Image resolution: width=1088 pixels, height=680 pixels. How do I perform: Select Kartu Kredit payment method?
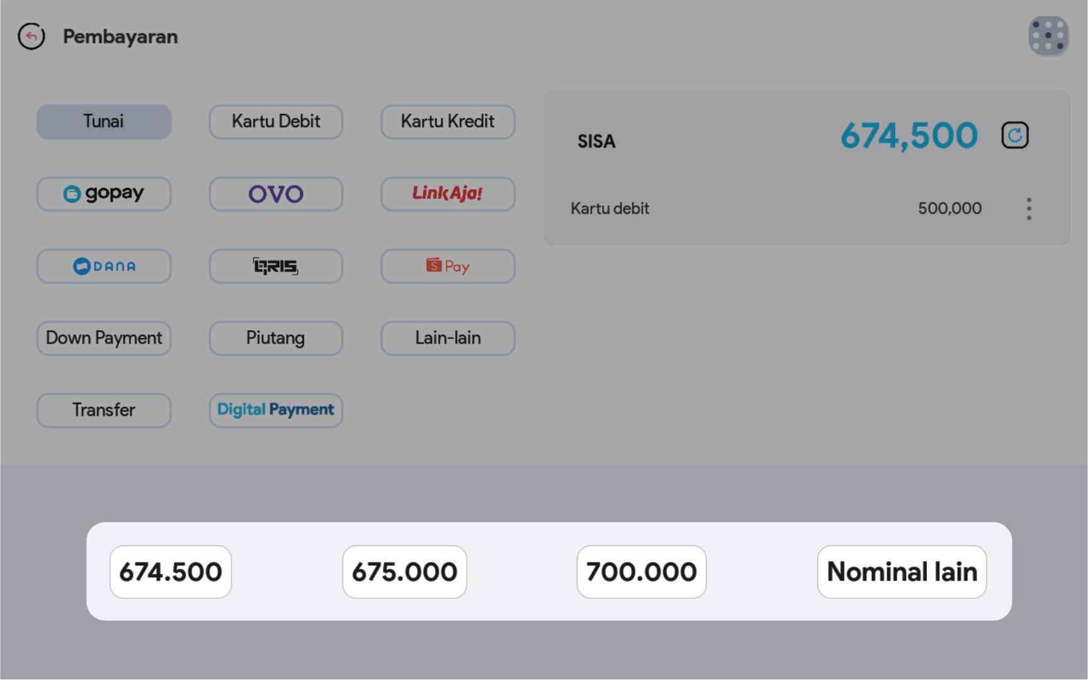(x=447, y=121)
